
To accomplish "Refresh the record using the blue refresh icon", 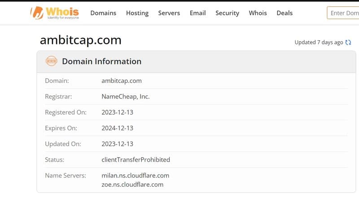I will pyautogui.click(x=348, y=42).
